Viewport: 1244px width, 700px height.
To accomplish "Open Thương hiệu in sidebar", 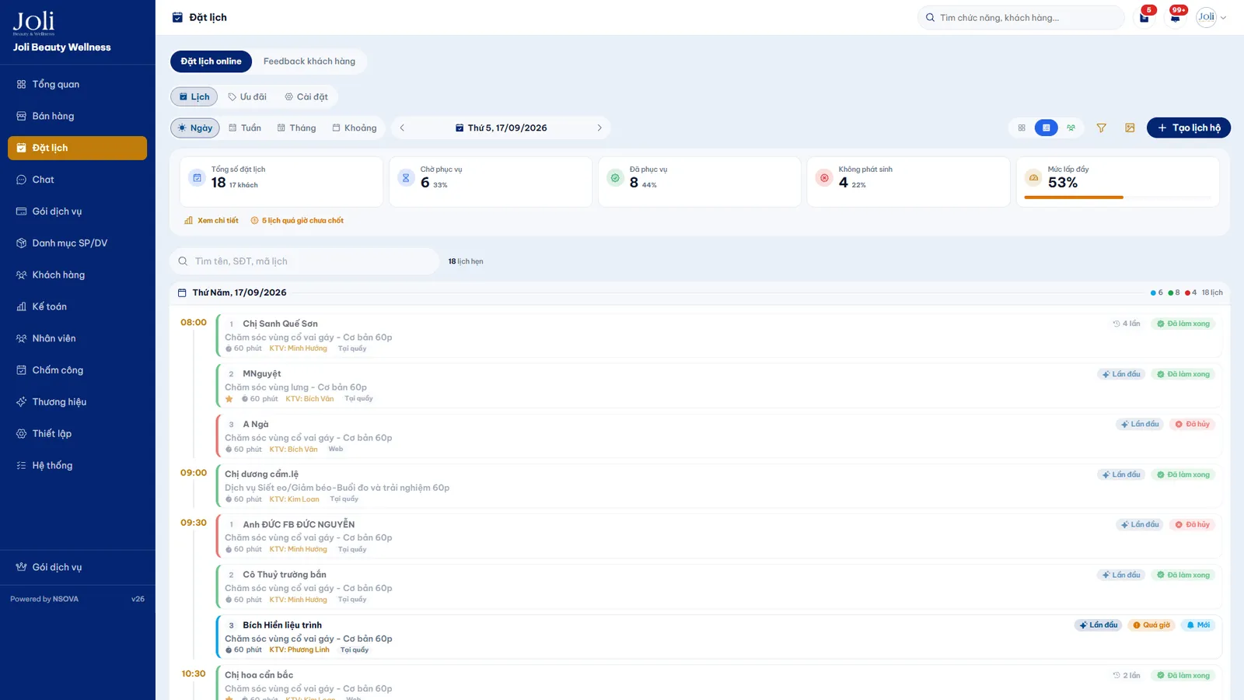I will coord(77,402).
